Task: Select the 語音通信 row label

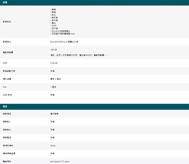Action: pos(7,114)
